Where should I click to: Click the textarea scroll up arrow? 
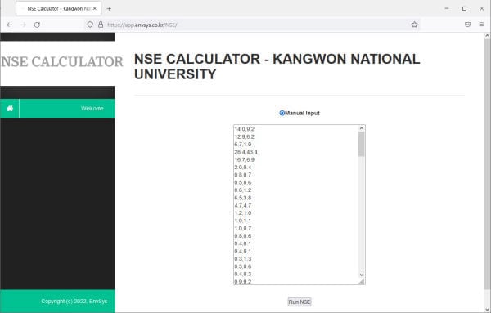[362, 128]
